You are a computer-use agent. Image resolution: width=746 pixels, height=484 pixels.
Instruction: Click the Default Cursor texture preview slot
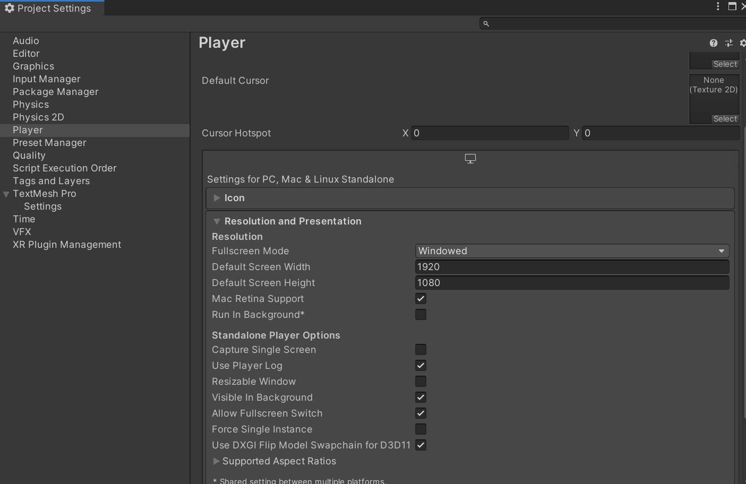pyautogui.click(x=714, y=99)
